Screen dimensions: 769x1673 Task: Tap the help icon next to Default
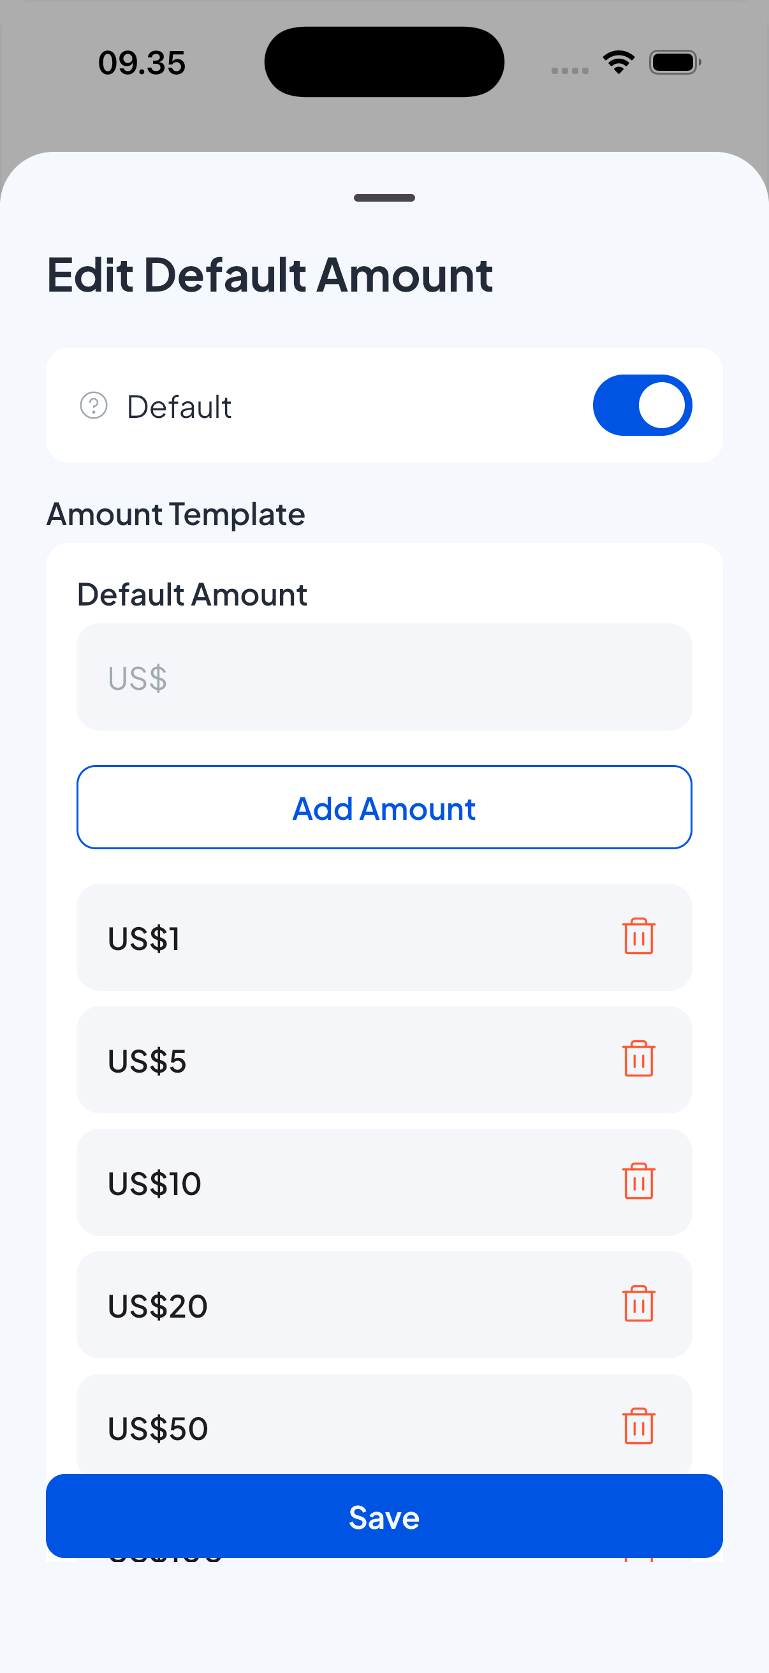tap(95, 406)
